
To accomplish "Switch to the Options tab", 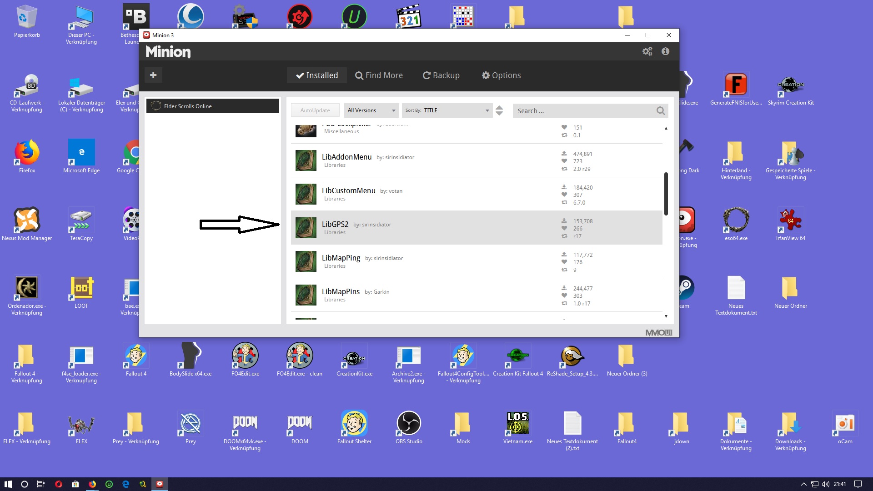I will [x=501, y=75].
